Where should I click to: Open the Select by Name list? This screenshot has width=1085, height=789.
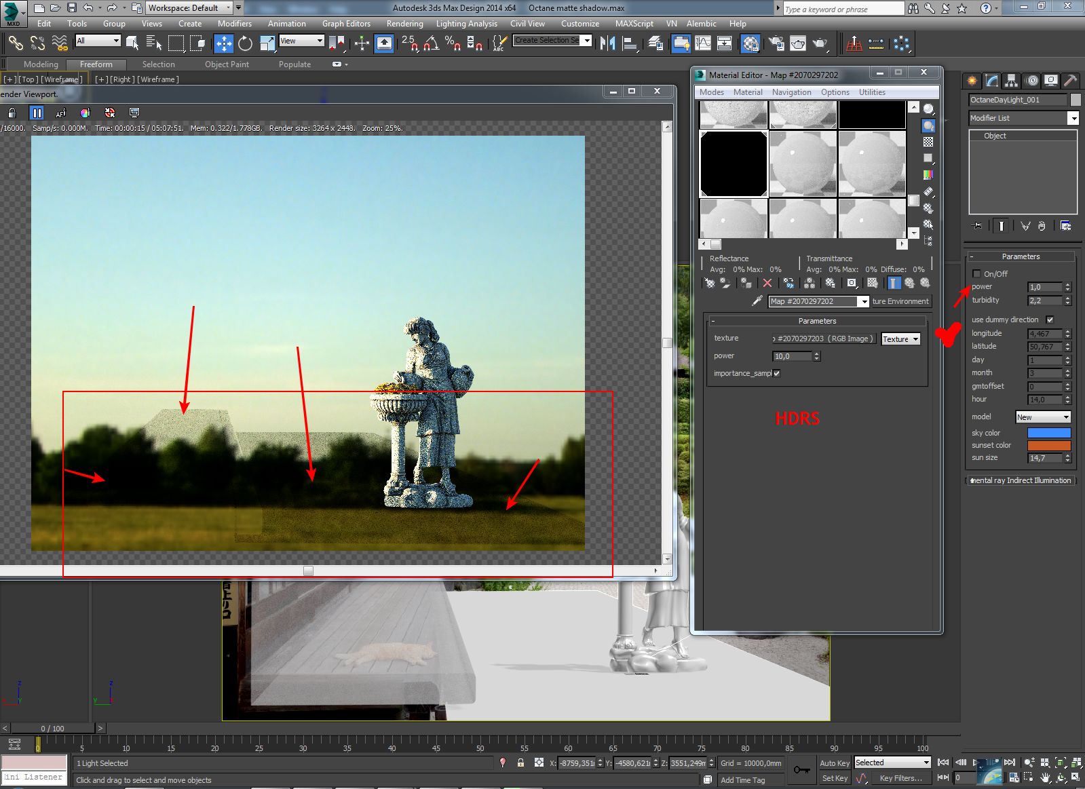[x=154, y=43]
